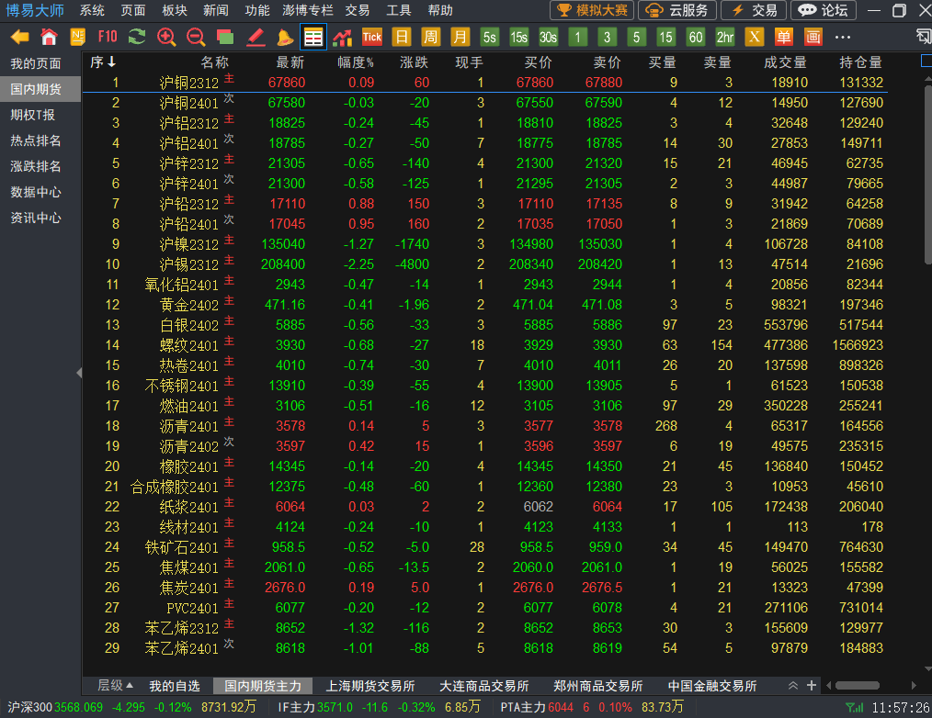Expand the 层级 level selector
The width and height of the screenshot is (932, 718).
click(116, 686)
